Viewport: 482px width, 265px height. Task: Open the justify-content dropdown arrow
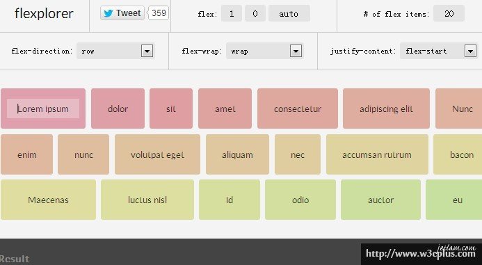pyautogui.click(x=470, y=51)
